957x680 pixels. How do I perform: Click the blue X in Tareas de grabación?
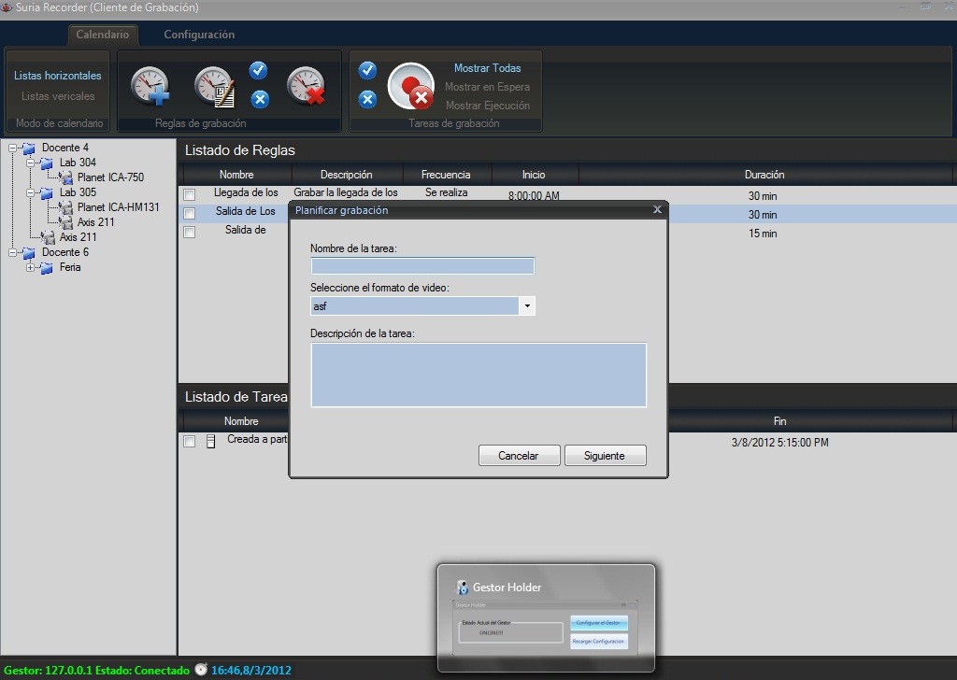(x=367, y=99)
